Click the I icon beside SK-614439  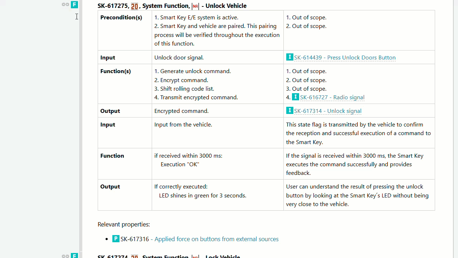(289, 57)
